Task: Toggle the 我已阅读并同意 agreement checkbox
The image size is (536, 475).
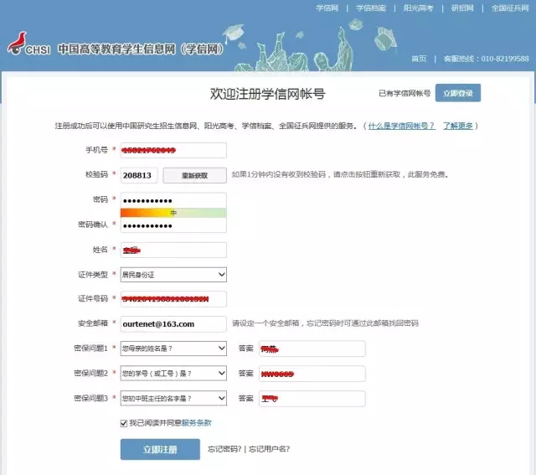Action: pyautogui.click(x=124, y=423)
